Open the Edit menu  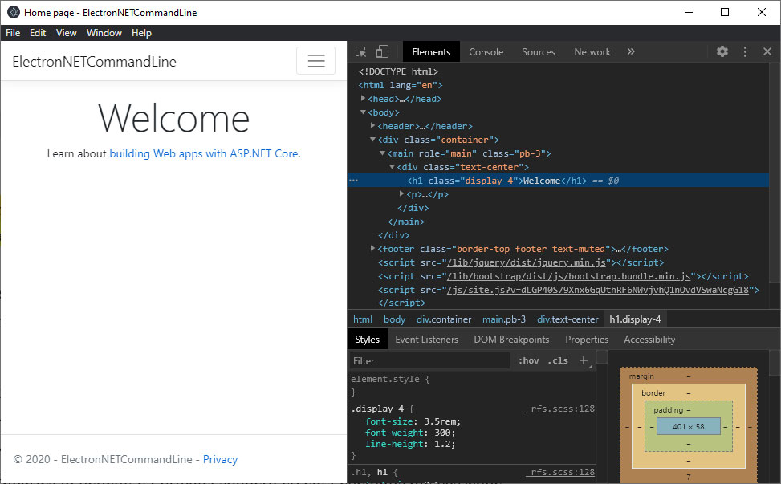click(x=38, y=33)
